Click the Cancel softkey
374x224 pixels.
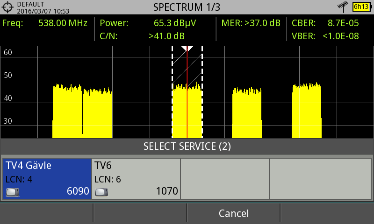(x=233, y=213)
